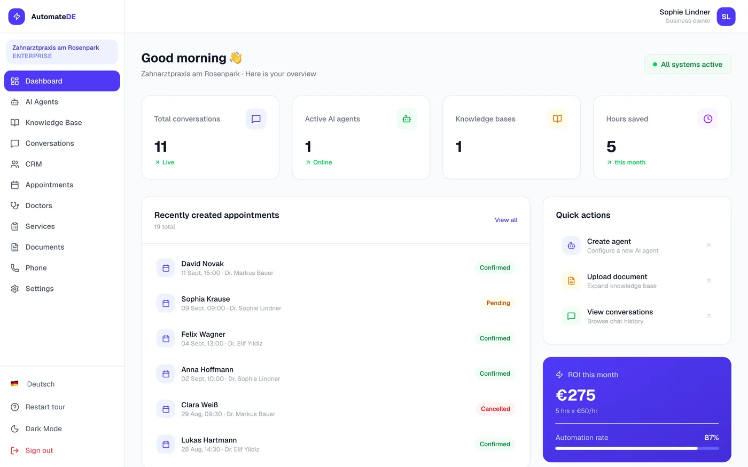Click arrow icon next to Create agent
The height and width of the screenshot is (467, 748).
pyautogui.click(x=708, y=246)
